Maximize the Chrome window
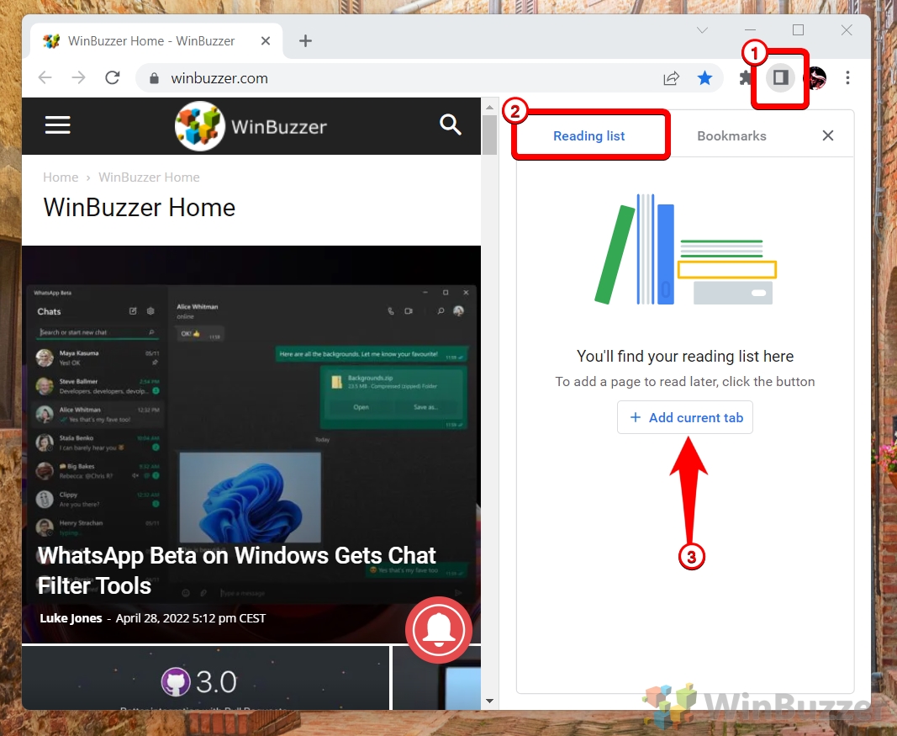The image size is (897, 736). pos(798,29)
